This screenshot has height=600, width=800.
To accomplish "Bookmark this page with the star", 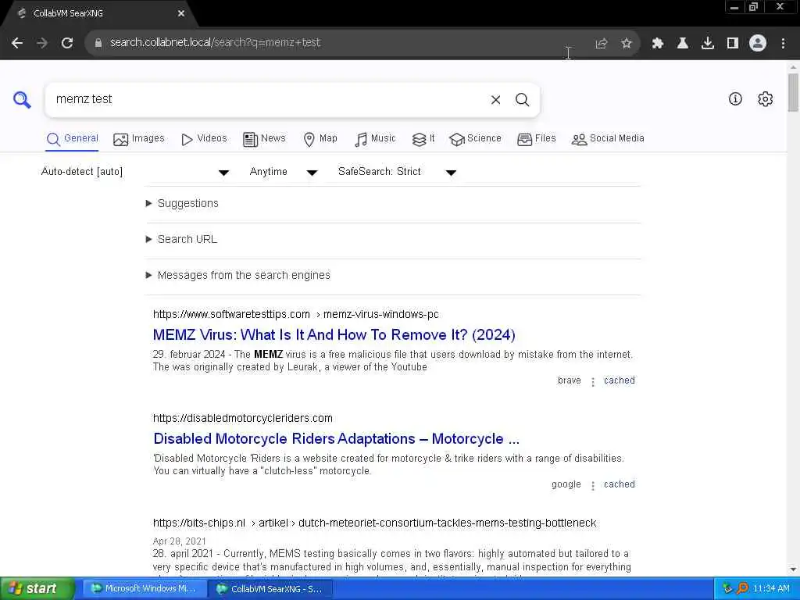I will pyautogui.click(x=627, y=44).
